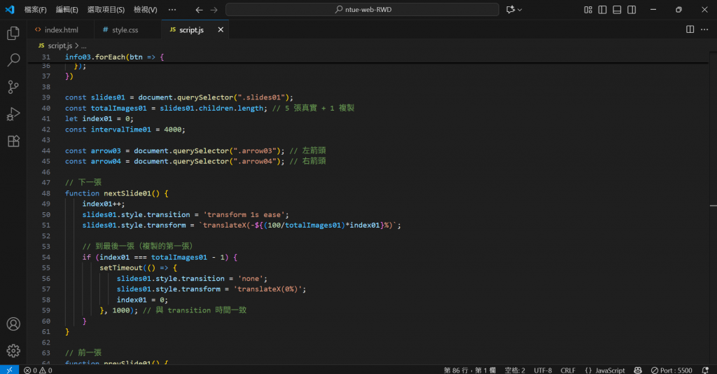Open editor More Actions menu
Image resolution: width=717 pixels, height=374 pixels.
[x=704, y=29]
